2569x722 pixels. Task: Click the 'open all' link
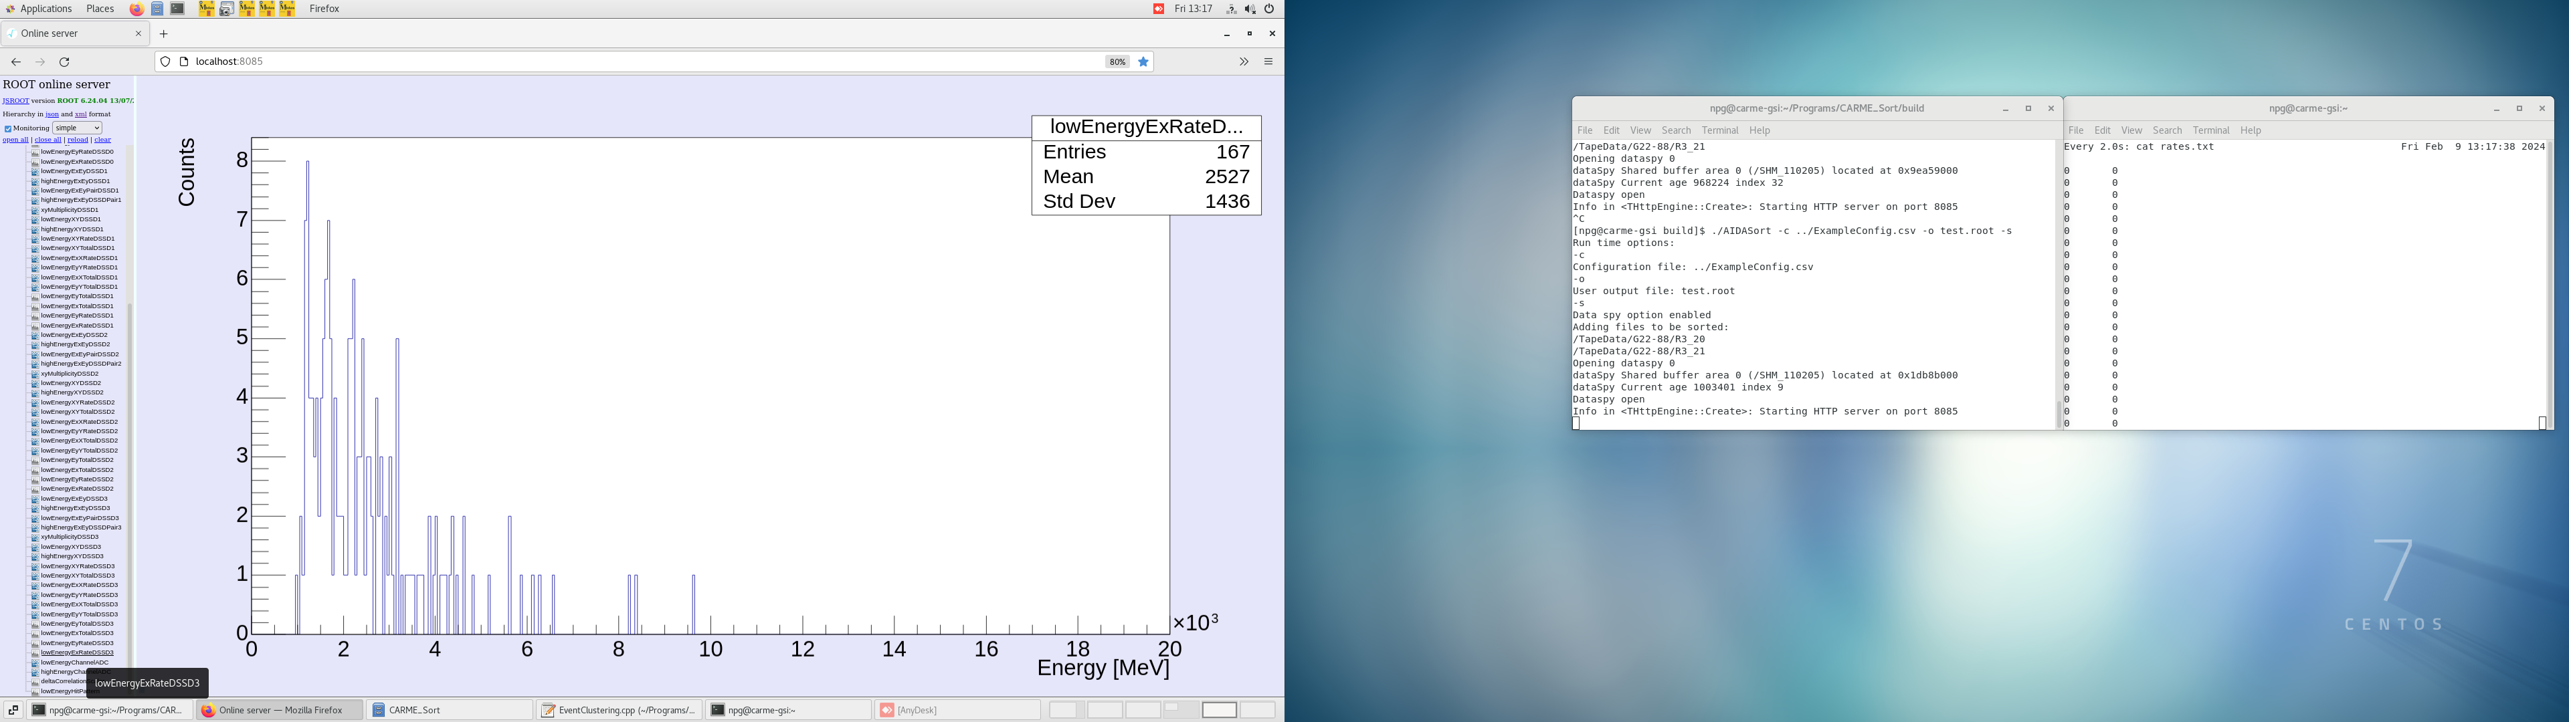pyautogui.click(x=15, y=140)
